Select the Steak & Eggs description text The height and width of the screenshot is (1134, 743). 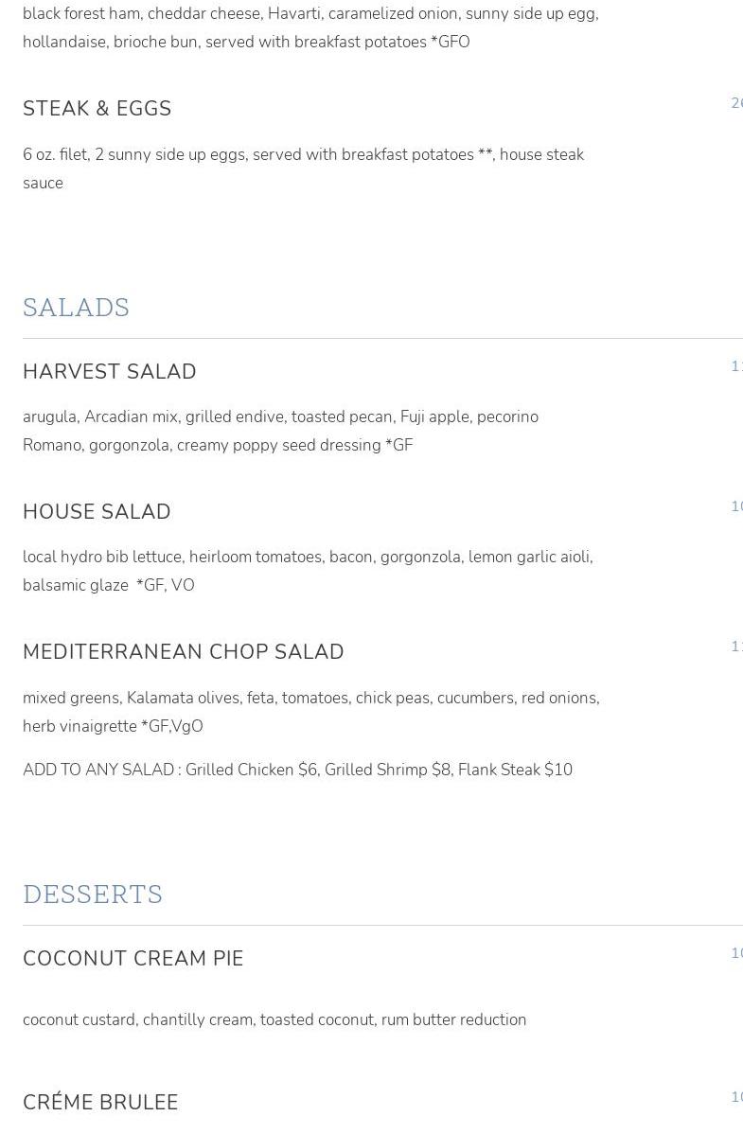point(303,168)
